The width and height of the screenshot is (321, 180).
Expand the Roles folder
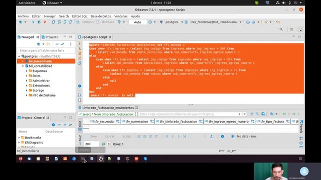coord(27,76)
